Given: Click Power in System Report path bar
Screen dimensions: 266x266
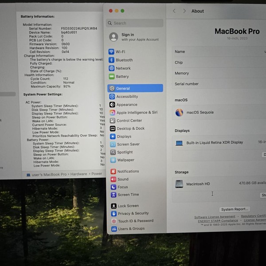Looking at the screenshot, I should point(97,174).
